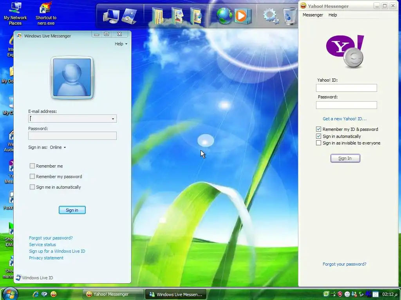The width and height of the screenshot is (401, 300).
Task: Click the Windows Live Messenger profile picture
Action: 72,77
